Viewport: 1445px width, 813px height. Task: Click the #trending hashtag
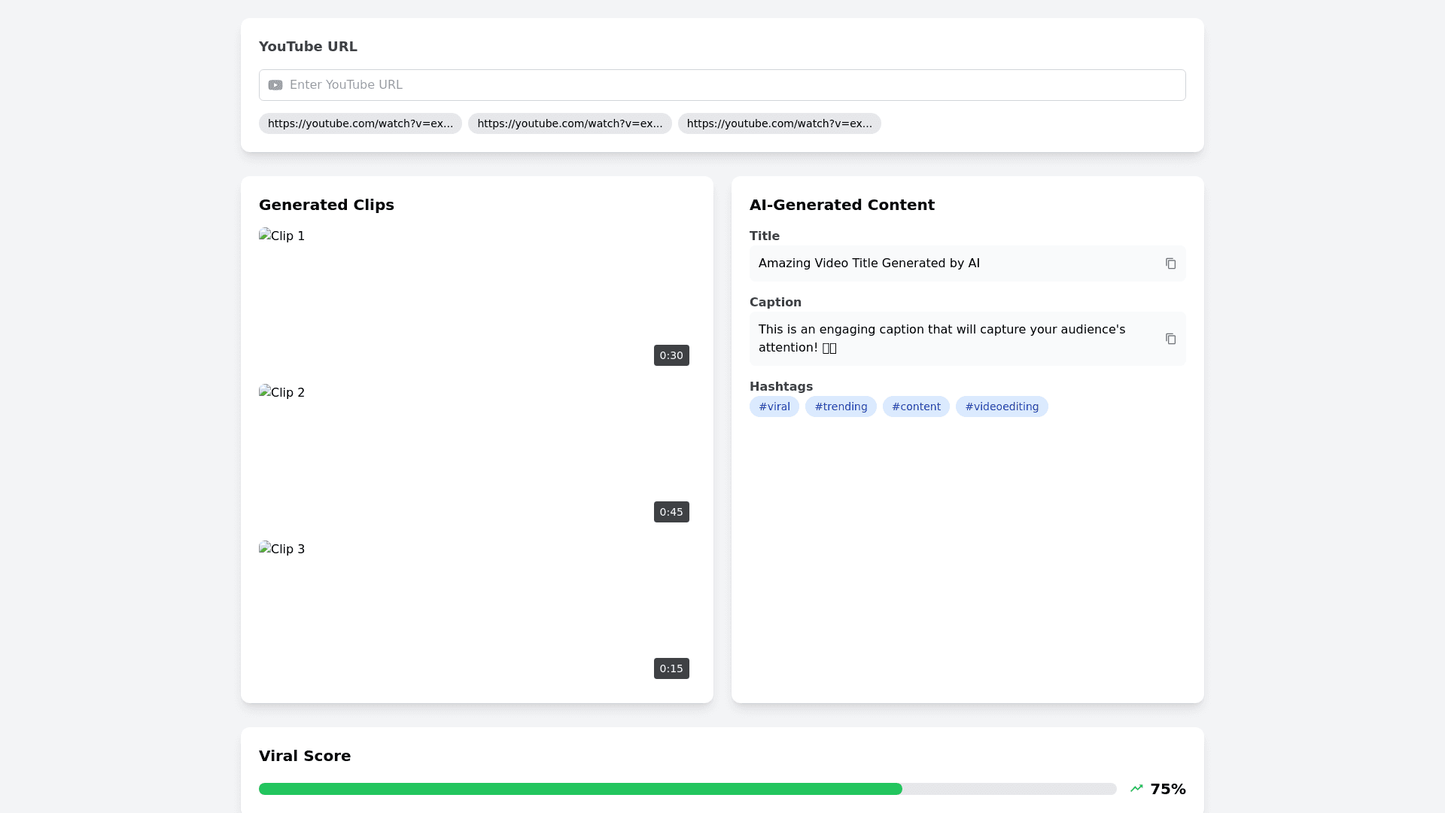[x=841, y=406]
